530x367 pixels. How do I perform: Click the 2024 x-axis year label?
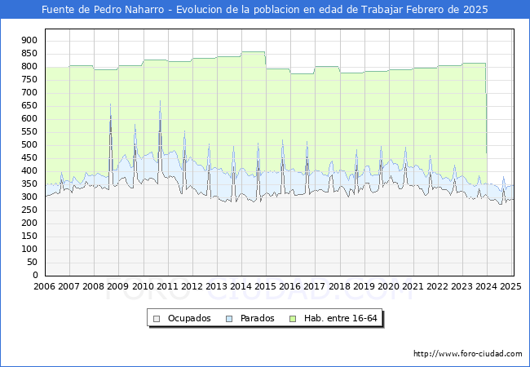pos(487,286)
